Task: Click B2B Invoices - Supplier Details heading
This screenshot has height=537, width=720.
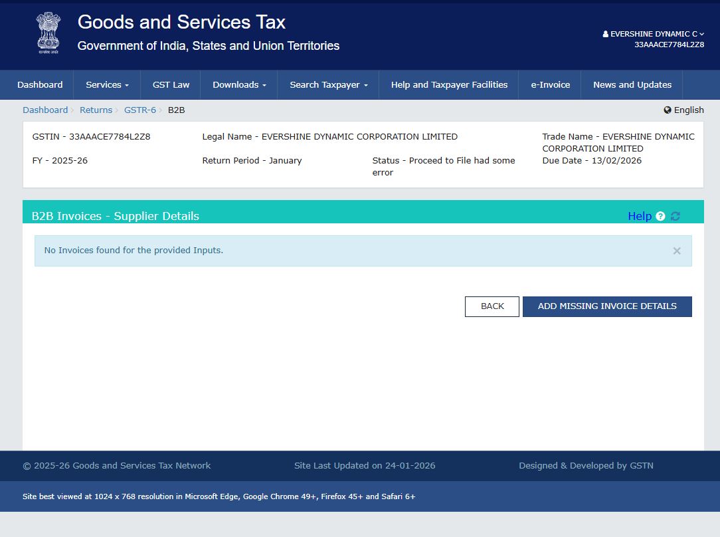Action: point(116,217)
